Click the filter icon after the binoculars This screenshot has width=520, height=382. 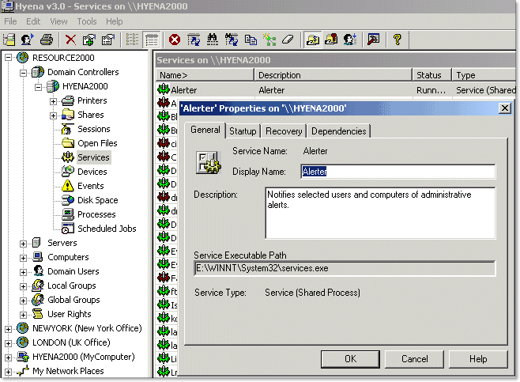(232, 40)
